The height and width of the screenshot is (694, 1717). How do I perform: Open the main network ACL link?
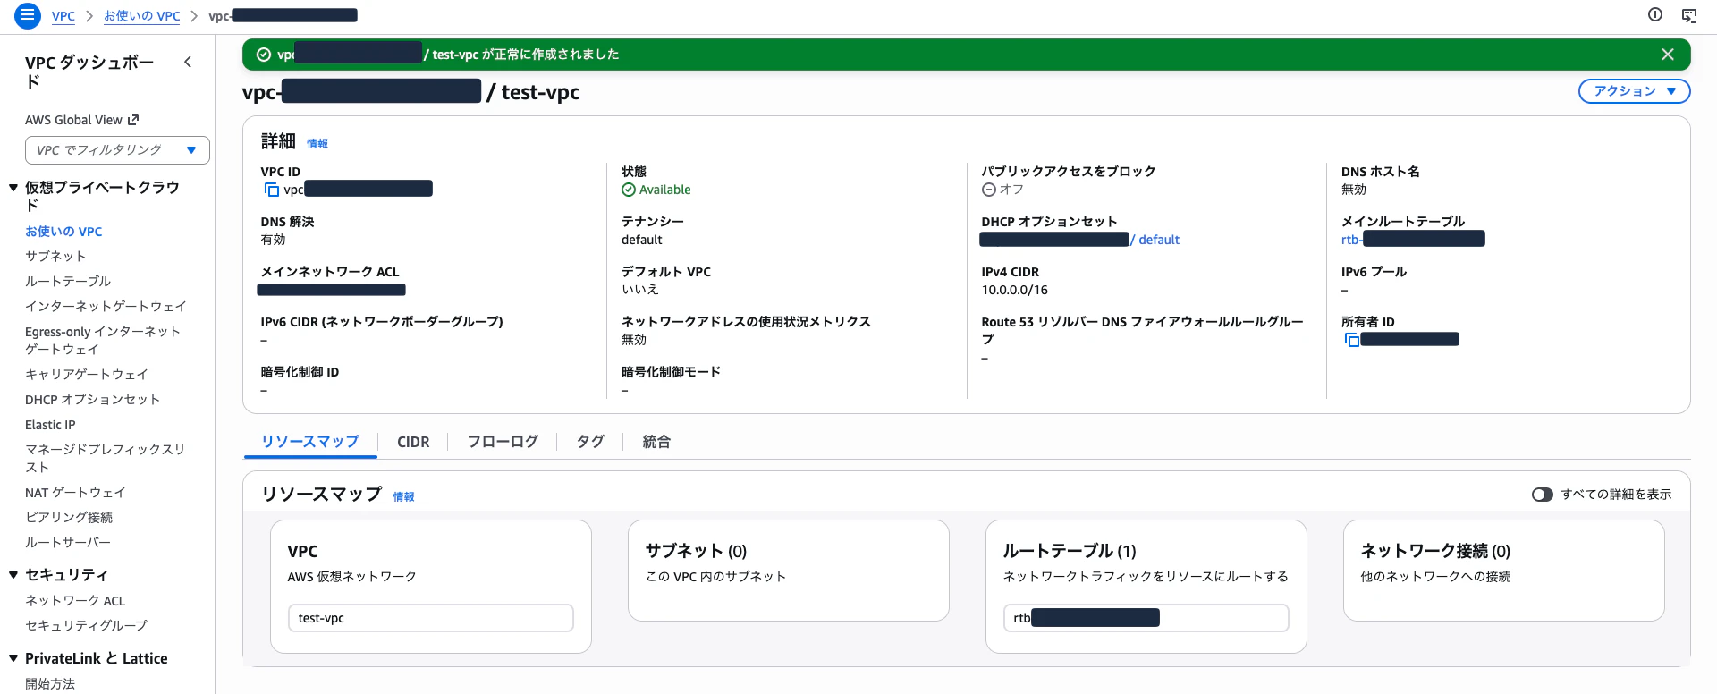[x=332, y=290]
